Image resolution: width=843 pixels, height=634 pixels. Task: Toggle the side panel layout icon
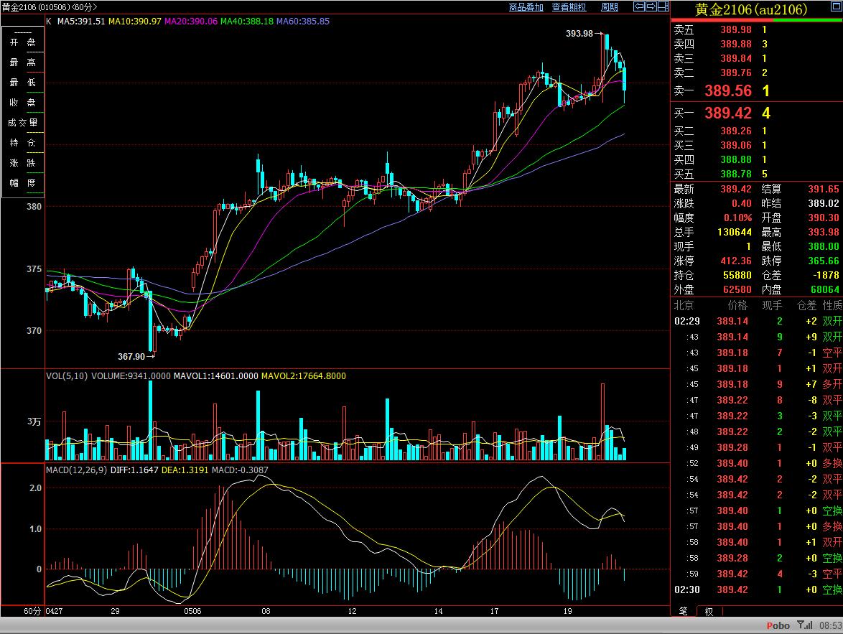click(x=663, y=7)
